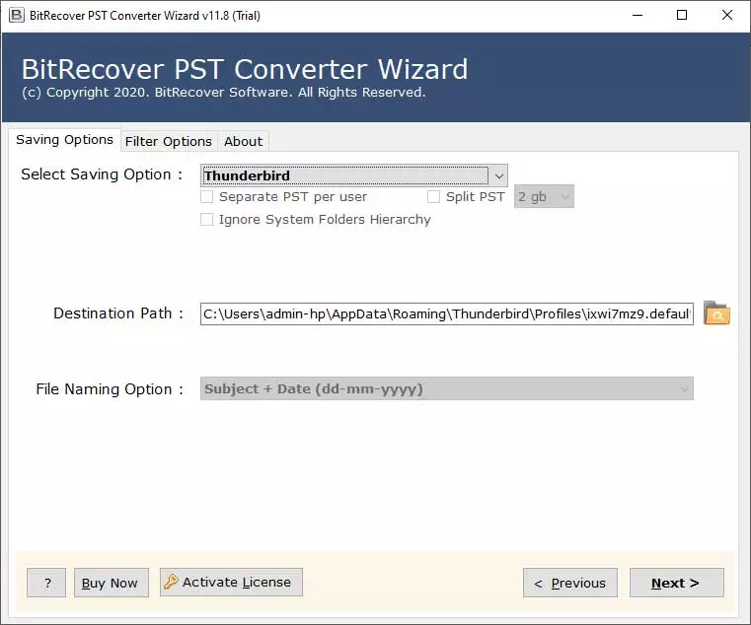751x625 pixels.
Task: Click the question mark help button
Action: tap(46, 583)
